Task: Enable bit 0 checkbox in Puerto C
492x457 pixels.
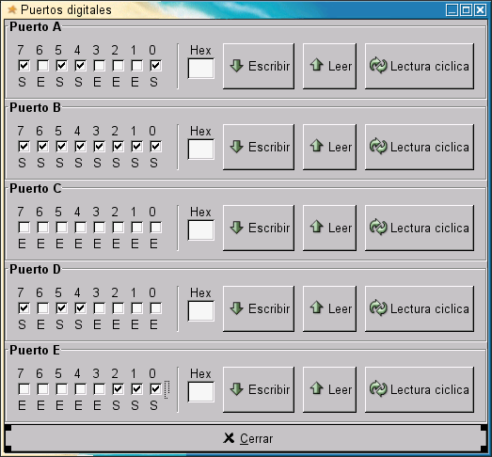Action: coord(155,228)
